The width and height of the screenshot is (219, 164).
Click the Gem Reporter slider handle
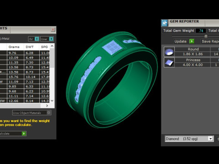pyautogui.click(x=206, y=36)
